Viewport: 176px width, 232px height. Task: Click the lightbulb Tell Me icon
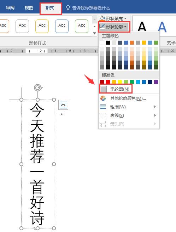68,8
